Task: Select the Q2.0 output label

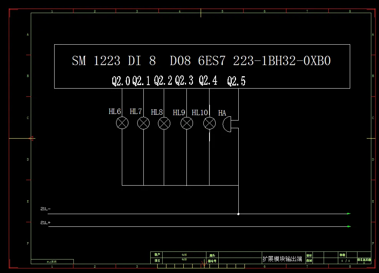Action: [x=121, y=80]
